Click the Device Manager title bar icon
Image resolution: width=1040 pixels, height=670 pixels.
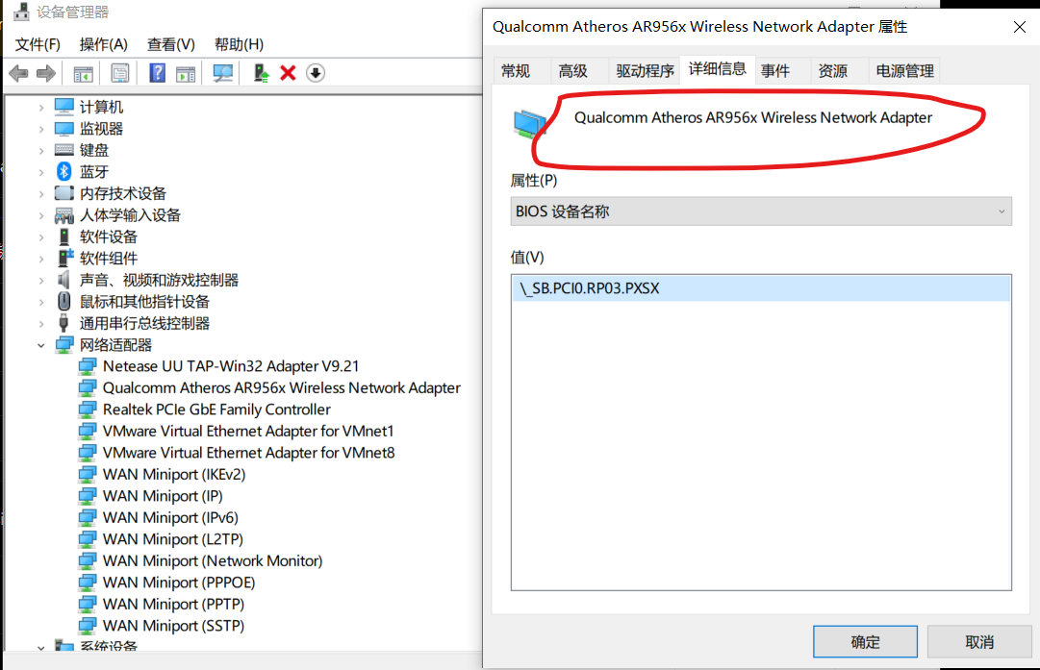pos(21,12)
